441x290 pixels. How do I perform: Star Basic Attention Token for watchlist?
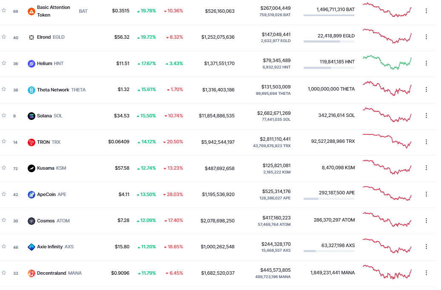(4, 10)
